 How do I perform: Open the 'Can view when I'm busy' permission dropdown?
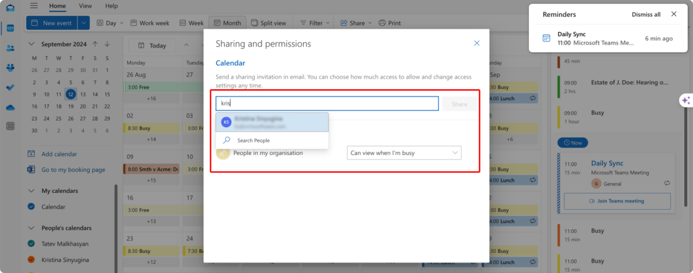pos(404,153)
